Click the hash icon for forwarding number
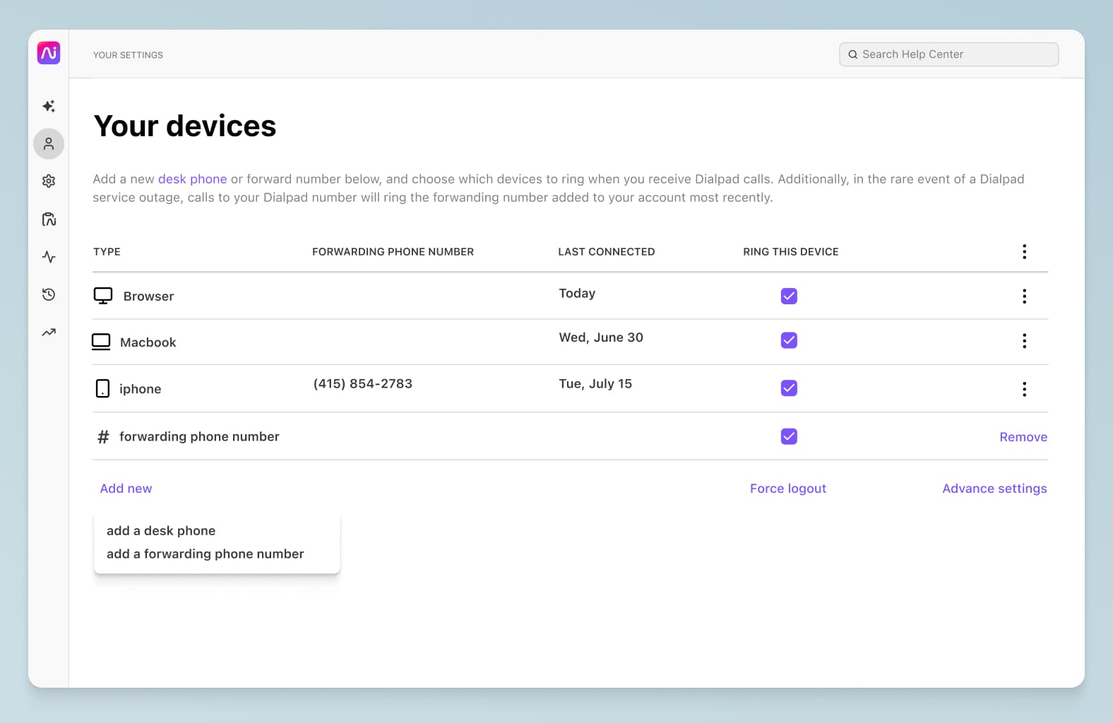Image resolution: width=1113 pixels, height=723 pixels. coord(103,437)
